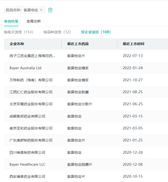
Task: Select 按品种浏览 (12) view
Action: [57, 32]
